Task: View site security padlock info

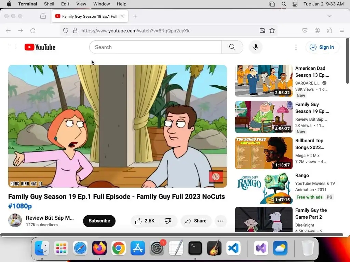Action: (75, 30)
